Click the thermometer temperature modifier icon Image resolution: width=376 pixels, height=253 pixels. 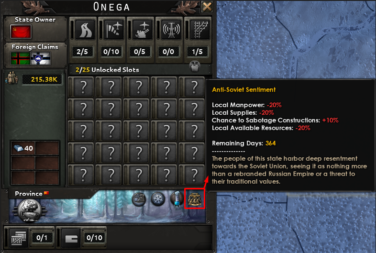pyautogui.click(x=177, y=199)
